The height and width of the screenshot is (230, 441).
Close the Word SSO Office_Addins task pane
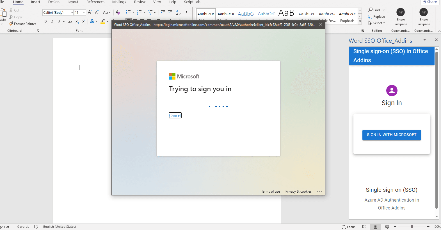[436, 40]
